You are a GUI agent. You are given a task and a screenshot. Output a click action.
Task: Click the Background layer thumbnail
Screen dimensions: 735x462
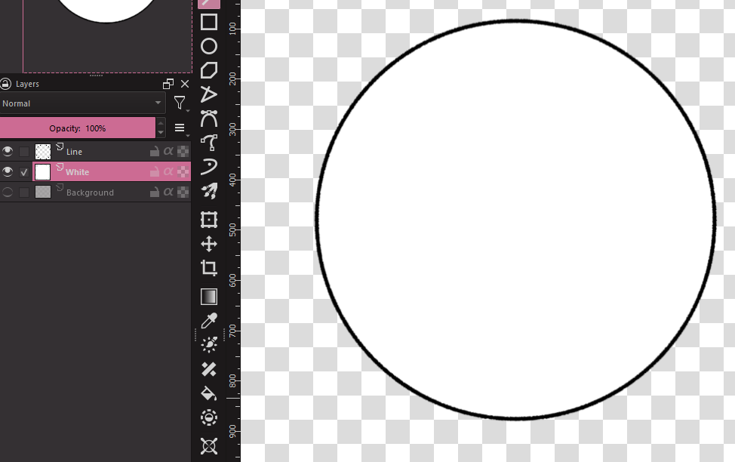(x=43, y=192)
